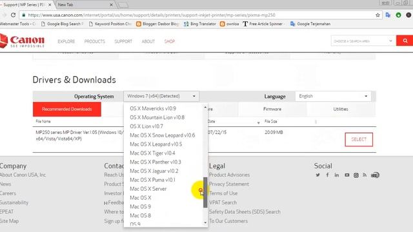Choose Mac OS X Tiger v10.4
Screen dimensions: 413x232
tap(152, 153)
